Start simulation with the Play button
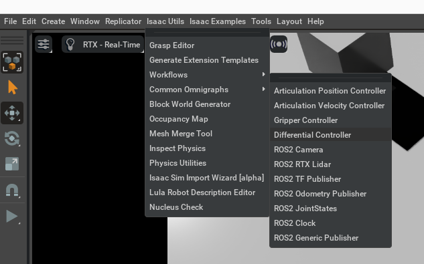Viewport: 424px width, 264px height. pos(12,217)
